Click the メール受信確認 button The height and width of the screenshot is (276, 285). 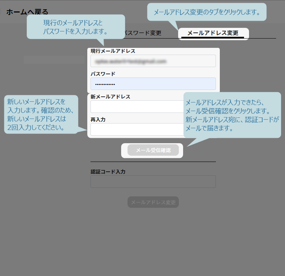(153, 150)
